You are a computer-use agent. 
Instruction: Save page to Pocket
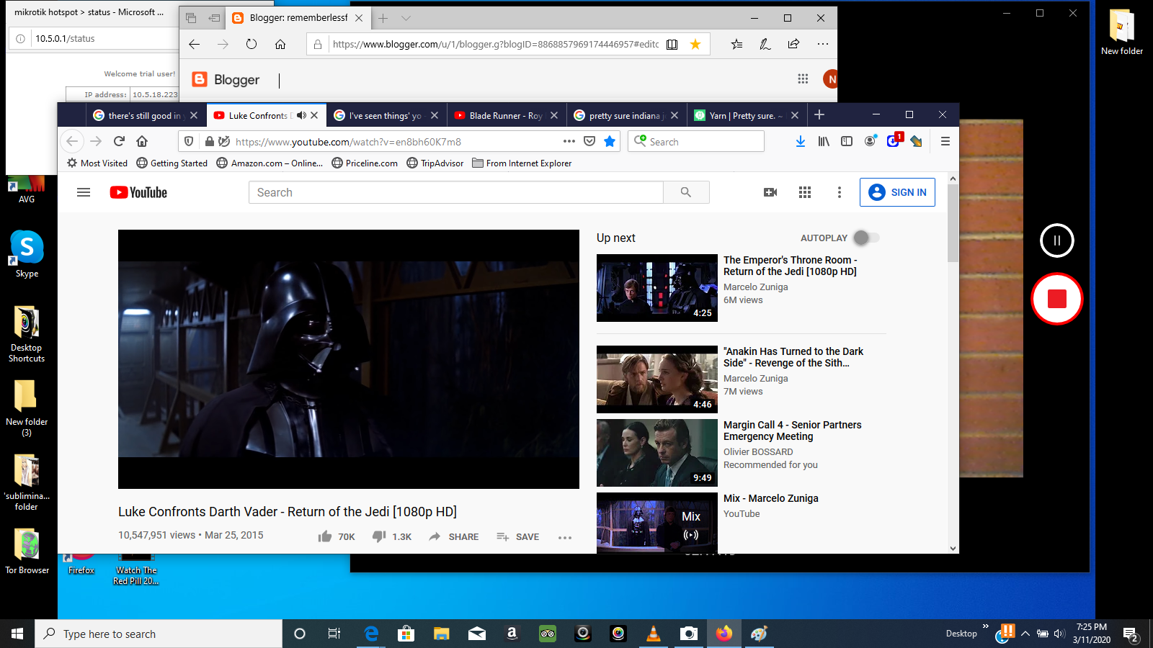(589, 141)
